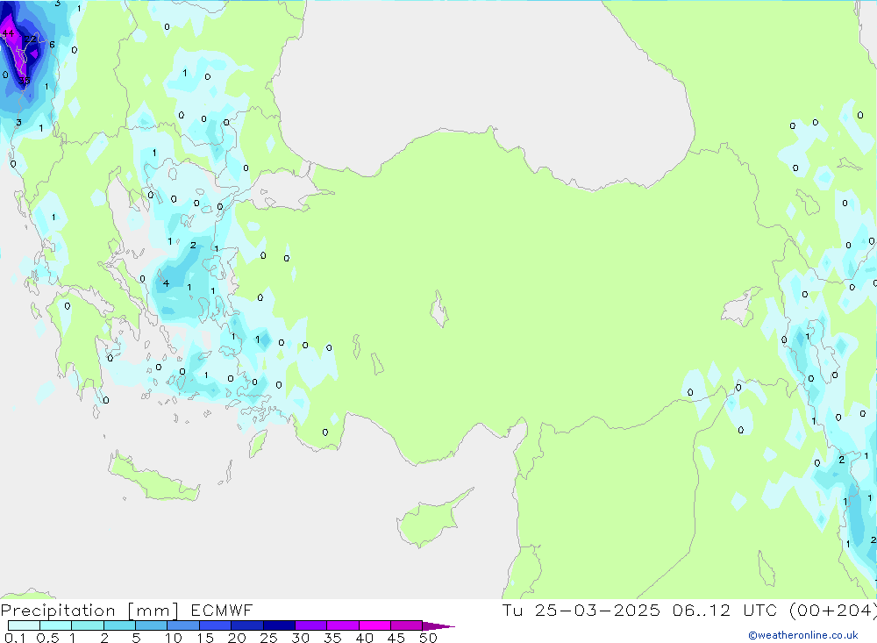Click the 45–50 mm legend swatch
Viewport: 877px width, 643px height.
click(x=407, y=625)
